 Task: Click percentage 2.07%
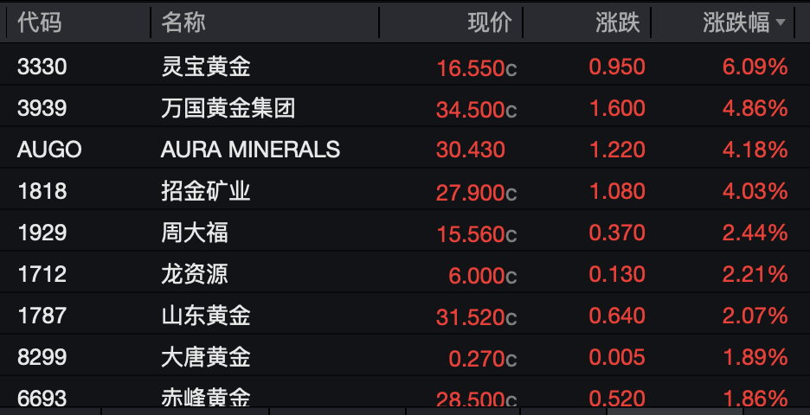pos(755,316)
